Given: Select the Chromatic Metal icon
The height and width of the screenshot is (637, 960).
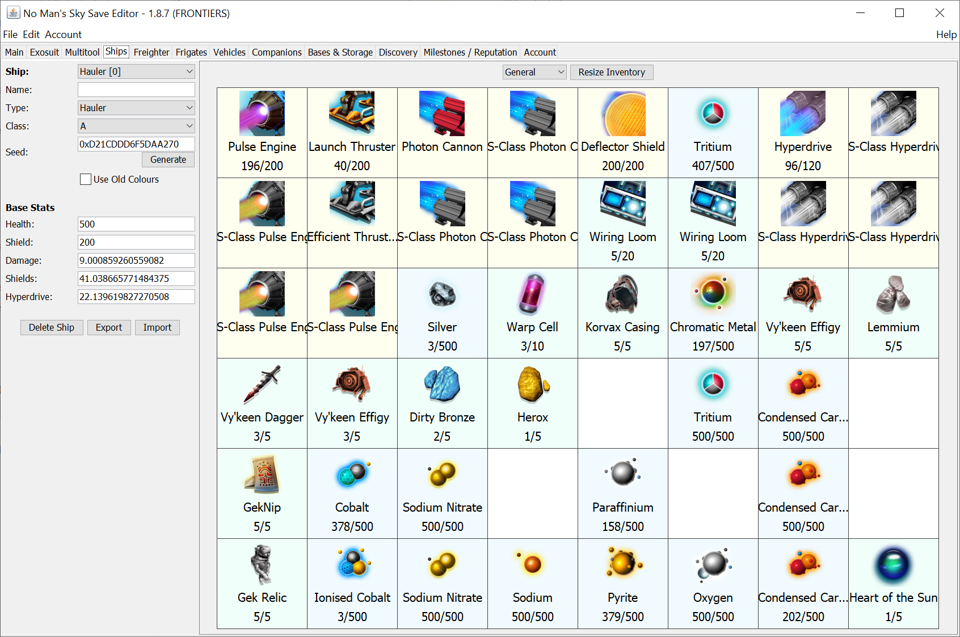Looking at the screenshot, I should click(x=713, y=294).
